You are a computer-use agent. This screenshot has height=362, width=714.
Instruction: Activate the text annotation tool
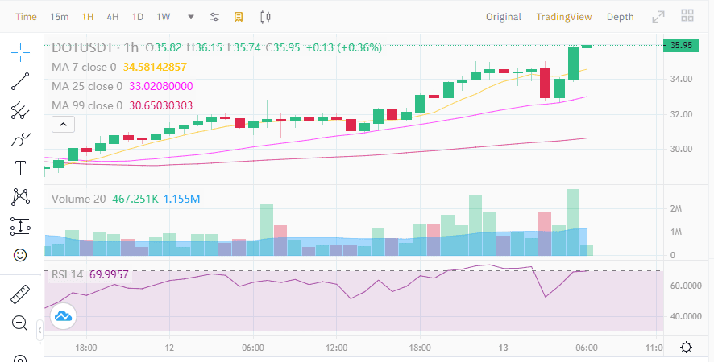20,168
